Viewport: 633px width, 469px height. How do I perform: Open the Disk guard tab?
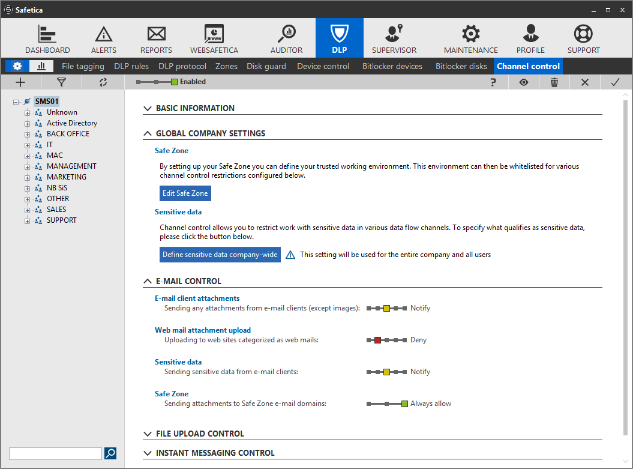click(266, 66)
